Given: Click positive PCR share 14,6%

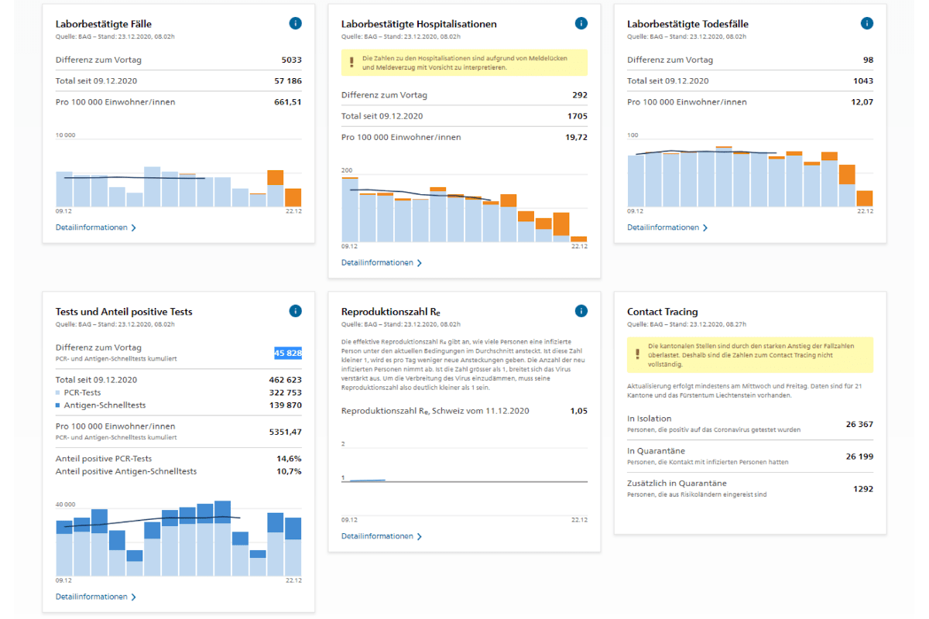Looking at the screenshot, I should (x=290, y=458).
